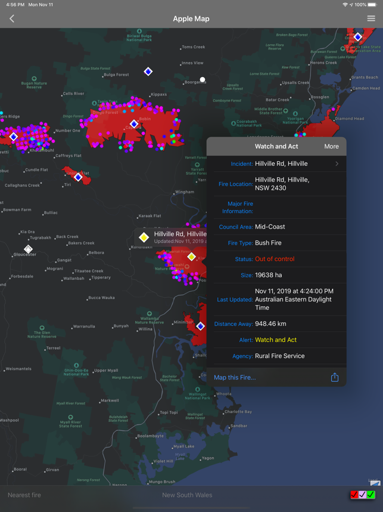Select blue fire marker near Minimbah
The width and height of the screenshot is (383, 512).
coord(200,326)
